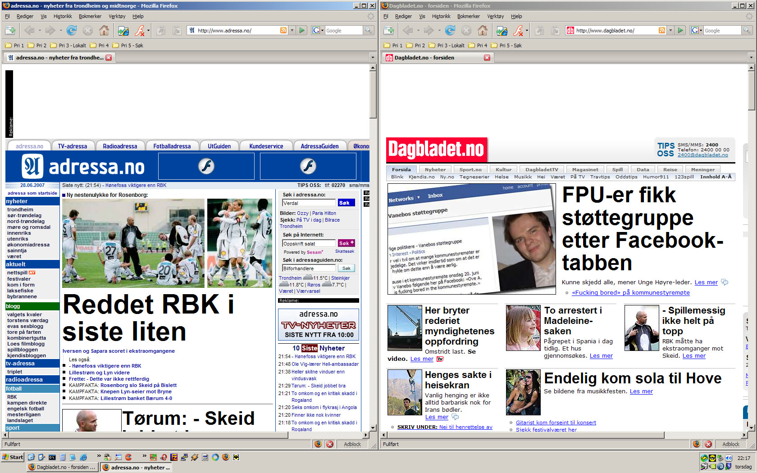Switch to Dagbladet.no taskbar button

pos(63,467)
